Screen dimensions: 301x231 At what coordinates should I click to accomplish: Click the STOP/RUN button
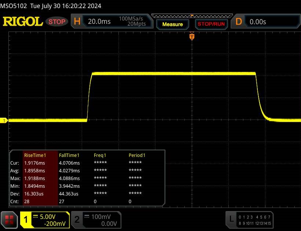pos(211,24)
